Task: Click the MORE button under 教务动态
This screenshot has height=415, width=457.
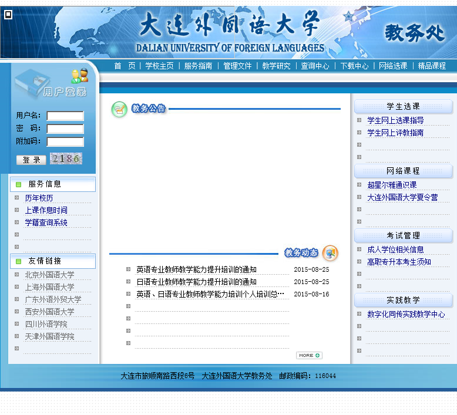Action: coord(309,355)
